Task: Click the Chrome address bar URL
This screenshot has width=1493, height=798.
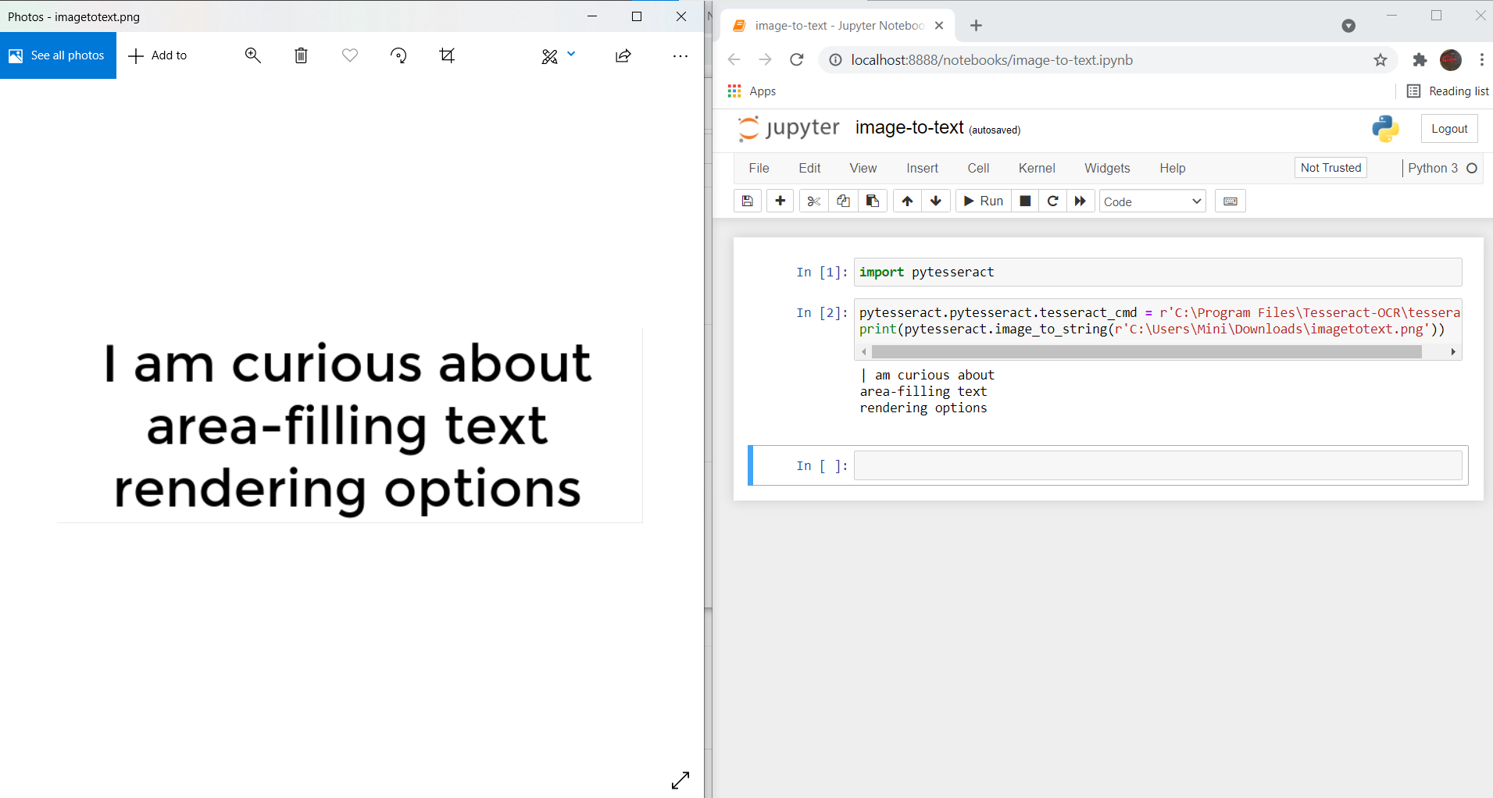Action: (x=991, y=60)
